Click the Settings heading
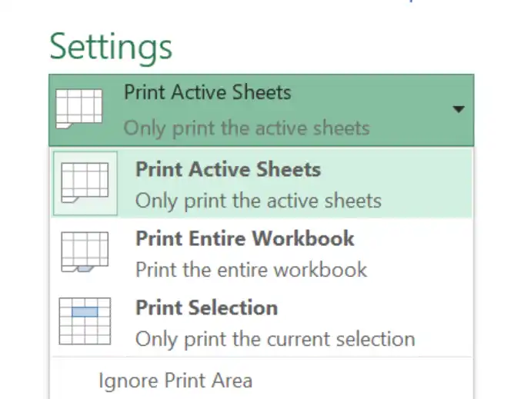The width and height of the screenshot is (524, 399). coord(111,48)
